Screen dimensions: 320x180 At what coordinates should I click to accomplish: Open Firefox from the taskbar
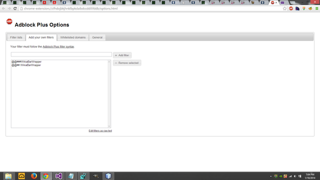point(34,176)
